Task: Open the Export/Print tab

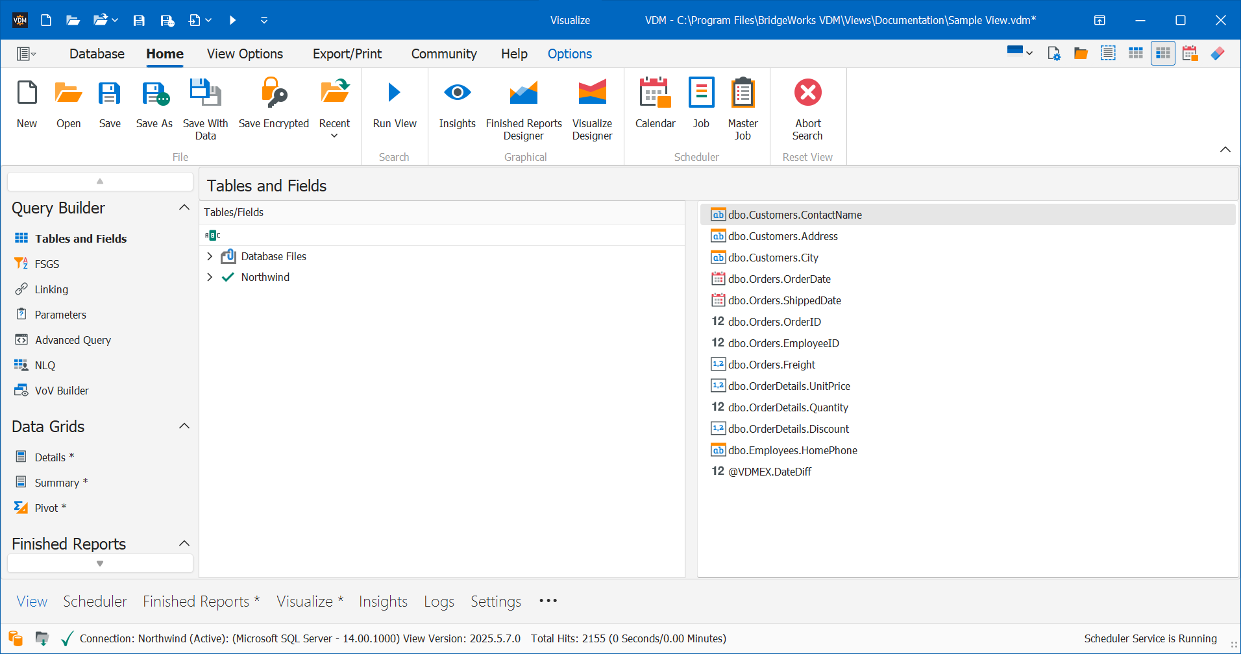Action: coord(347,54)
